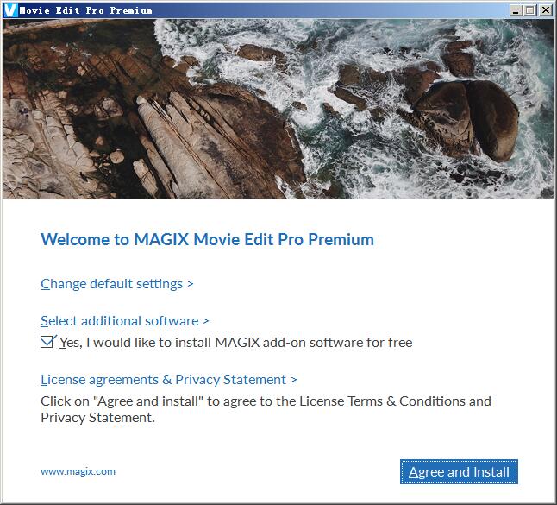
Task: Visit the www.magix.com link
Action: 78,471
